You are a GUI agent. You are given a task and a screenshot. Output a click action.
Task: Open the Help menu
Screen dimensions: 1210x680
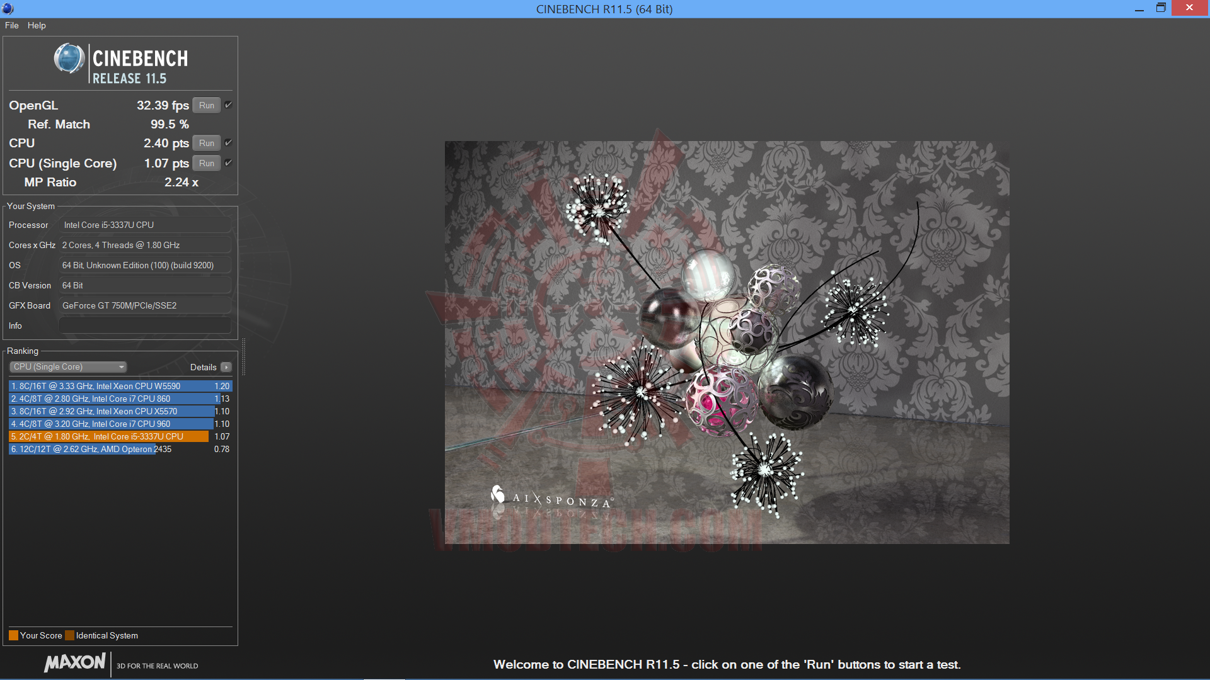(37, 25)
